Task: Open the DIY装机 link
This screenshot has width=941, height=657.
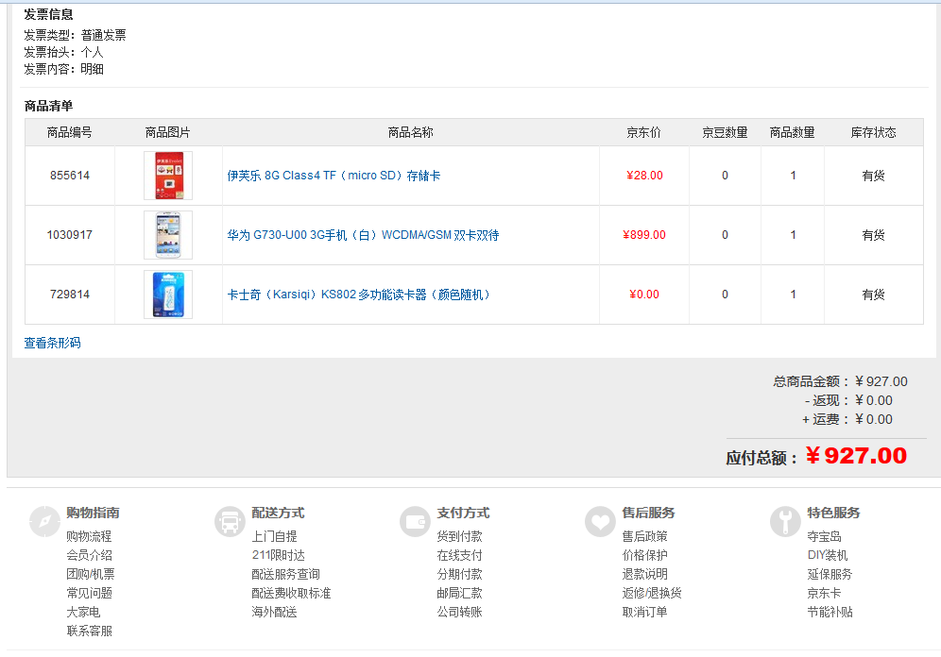Action: pyautogui.click(x=828, y=555)
